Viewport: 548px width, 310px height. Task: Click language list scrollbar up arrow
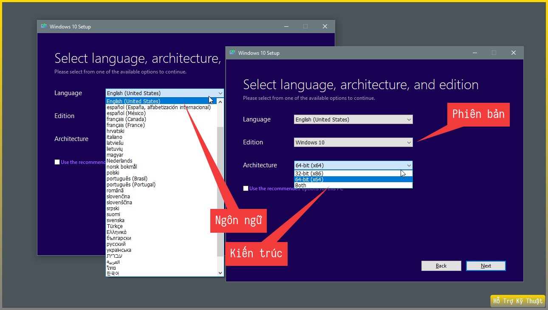tap(220, 101)
